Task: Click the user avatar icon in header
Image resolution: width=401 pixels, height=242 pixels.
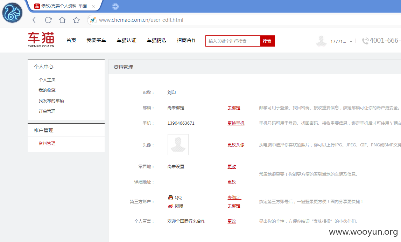Action: pyautogui.click(x=321, y=41)
